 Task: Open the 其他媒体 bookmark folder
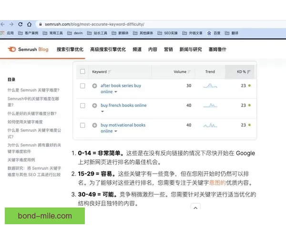[143, 33]
